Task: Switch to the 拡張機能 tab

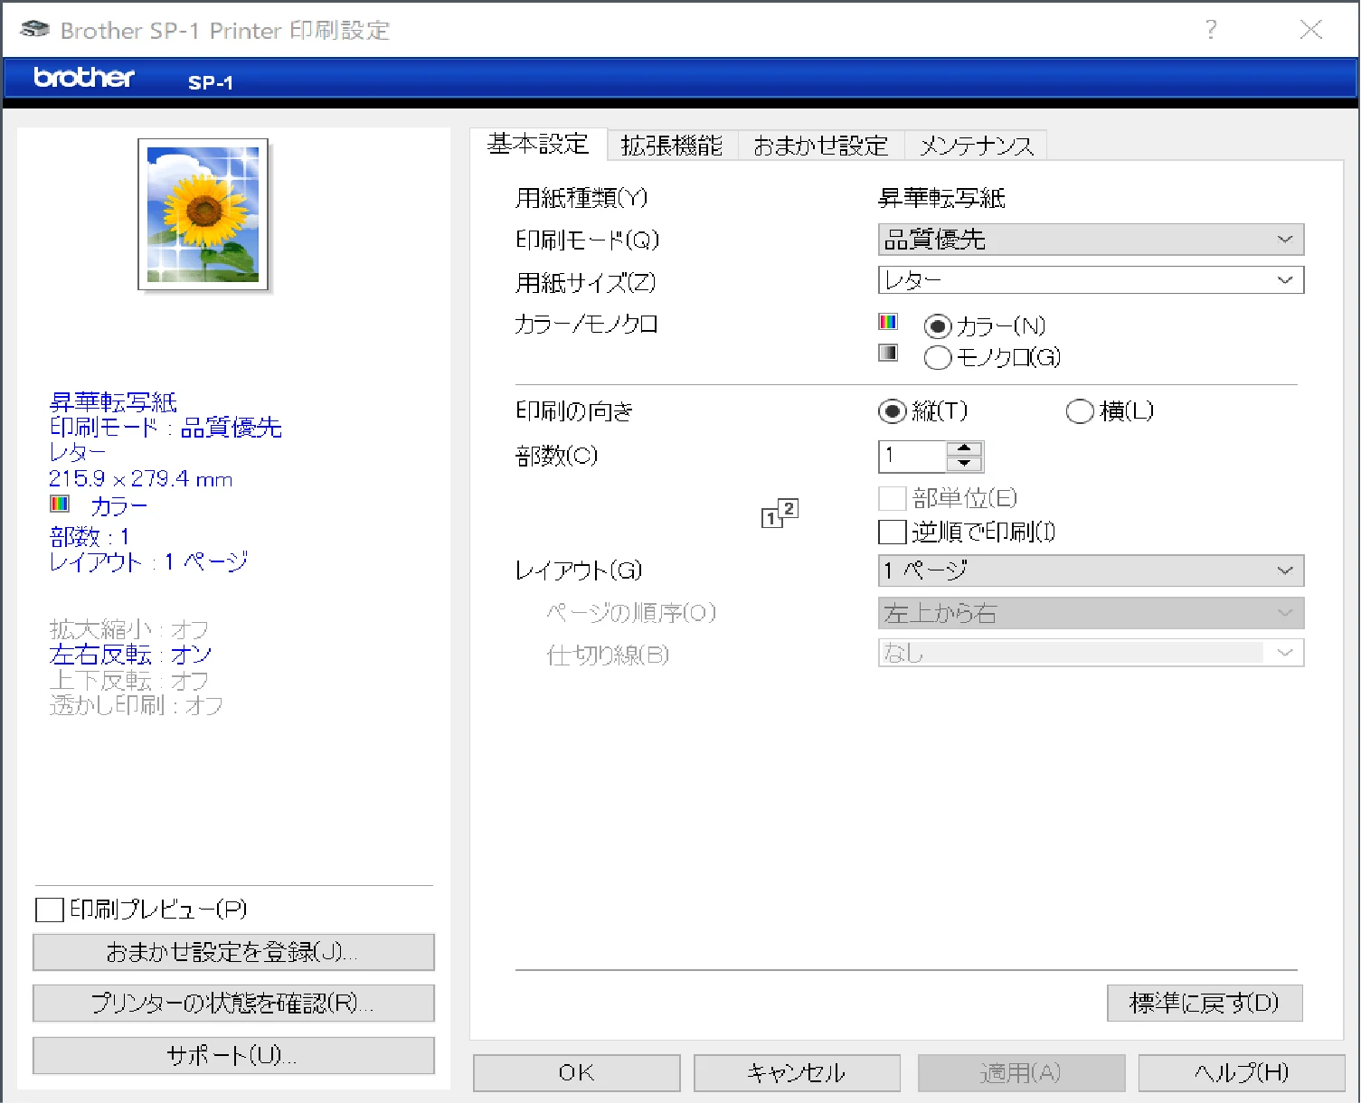Action: (x=672, y=146)
